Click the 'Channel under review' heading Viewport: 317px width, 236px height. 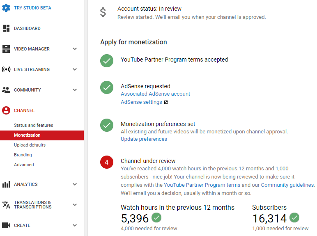pos(148,161)
